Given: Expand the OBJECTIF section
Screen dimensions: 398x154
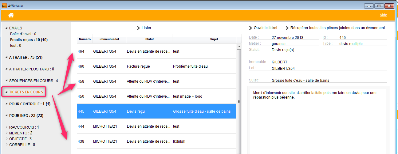Looking at the screenshot, I should click(x=7, y=139).
